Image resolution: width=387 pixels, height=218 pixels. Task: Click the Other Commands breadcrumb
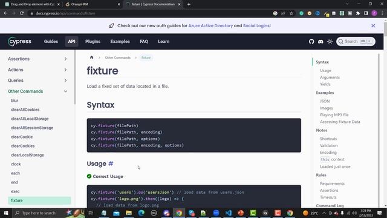(x=118, y=58)
